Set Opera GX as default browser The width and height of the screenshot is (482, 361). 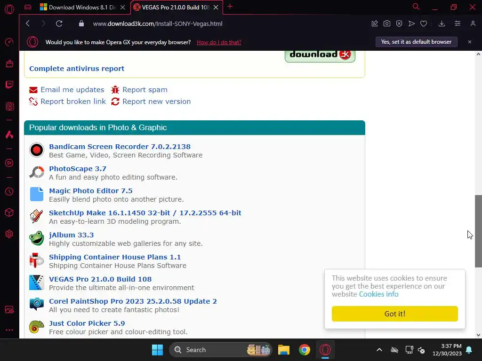(416, 42)
